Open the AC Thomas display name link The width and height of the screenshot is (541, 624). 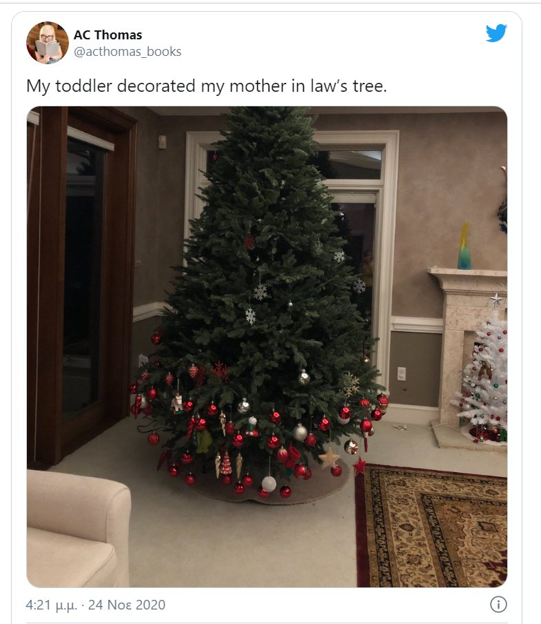pos(108,35)
